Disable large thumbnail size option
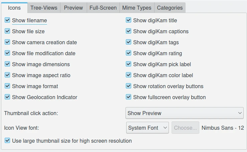 point(7,141)
